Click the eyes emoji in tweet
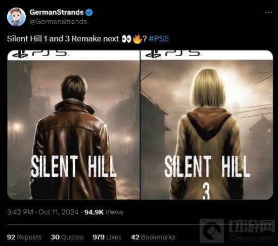Viewport: 278px width, 246px height. (x=126, y=38)
